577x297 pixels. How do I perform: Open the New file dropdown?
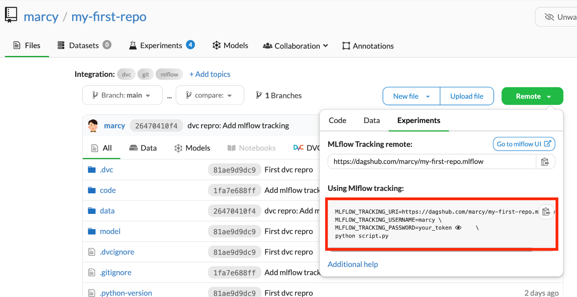tap(411, 96)
